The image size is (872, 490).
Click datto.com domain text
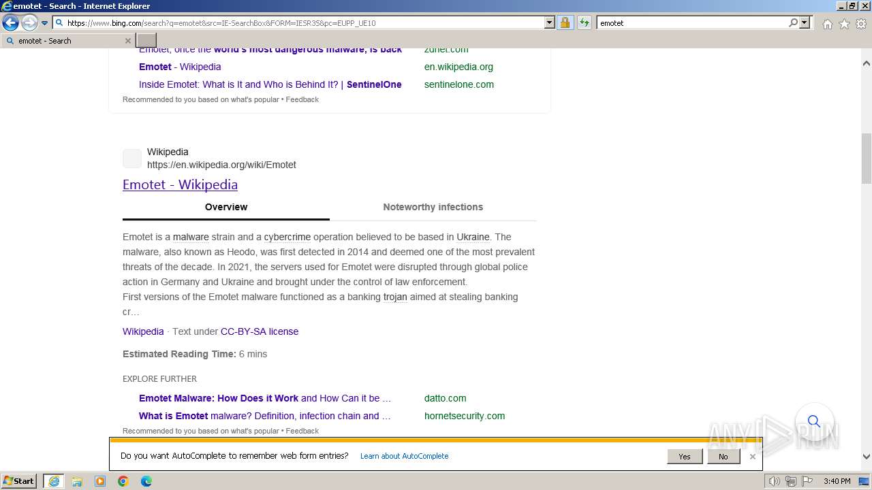click(446, 398)
